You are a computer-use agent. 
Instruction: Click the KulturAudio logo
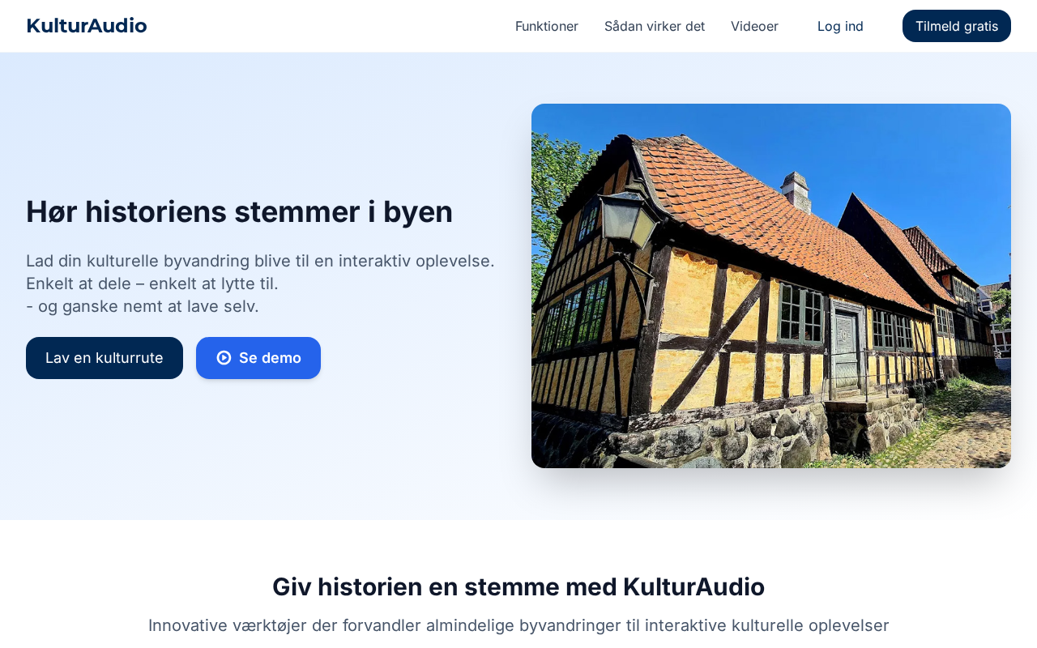coord(87,26)
